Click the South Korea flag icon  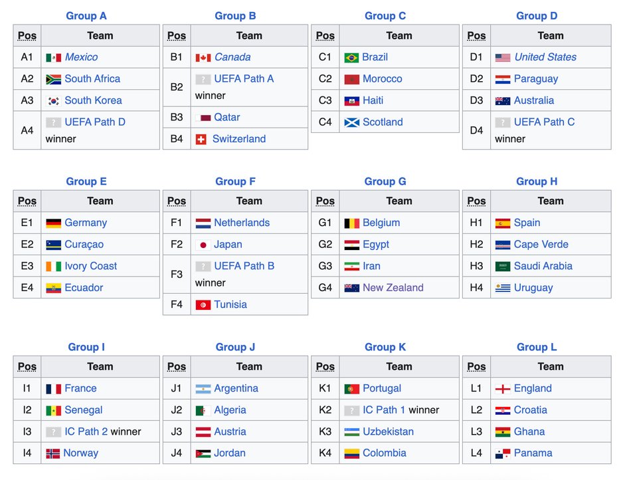point(53,101)
